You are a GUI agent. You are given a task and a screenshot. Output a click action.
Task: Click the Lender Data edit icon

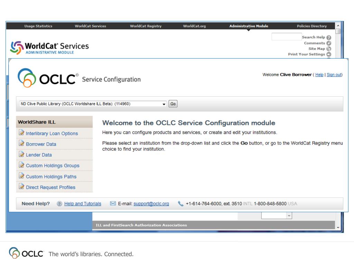[x=21, y=154]
